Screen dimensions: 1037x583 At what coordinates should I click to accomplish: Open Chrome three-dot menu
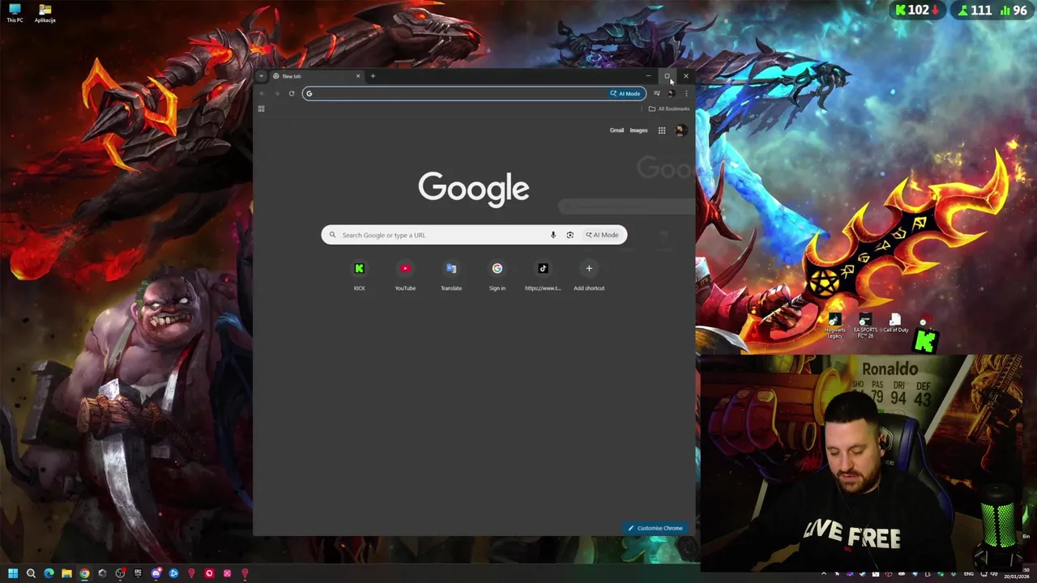686,93
